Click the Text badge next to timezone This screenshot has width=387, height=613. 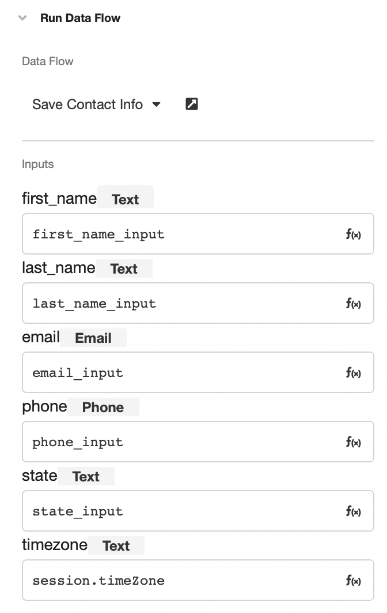click(116, 545)
